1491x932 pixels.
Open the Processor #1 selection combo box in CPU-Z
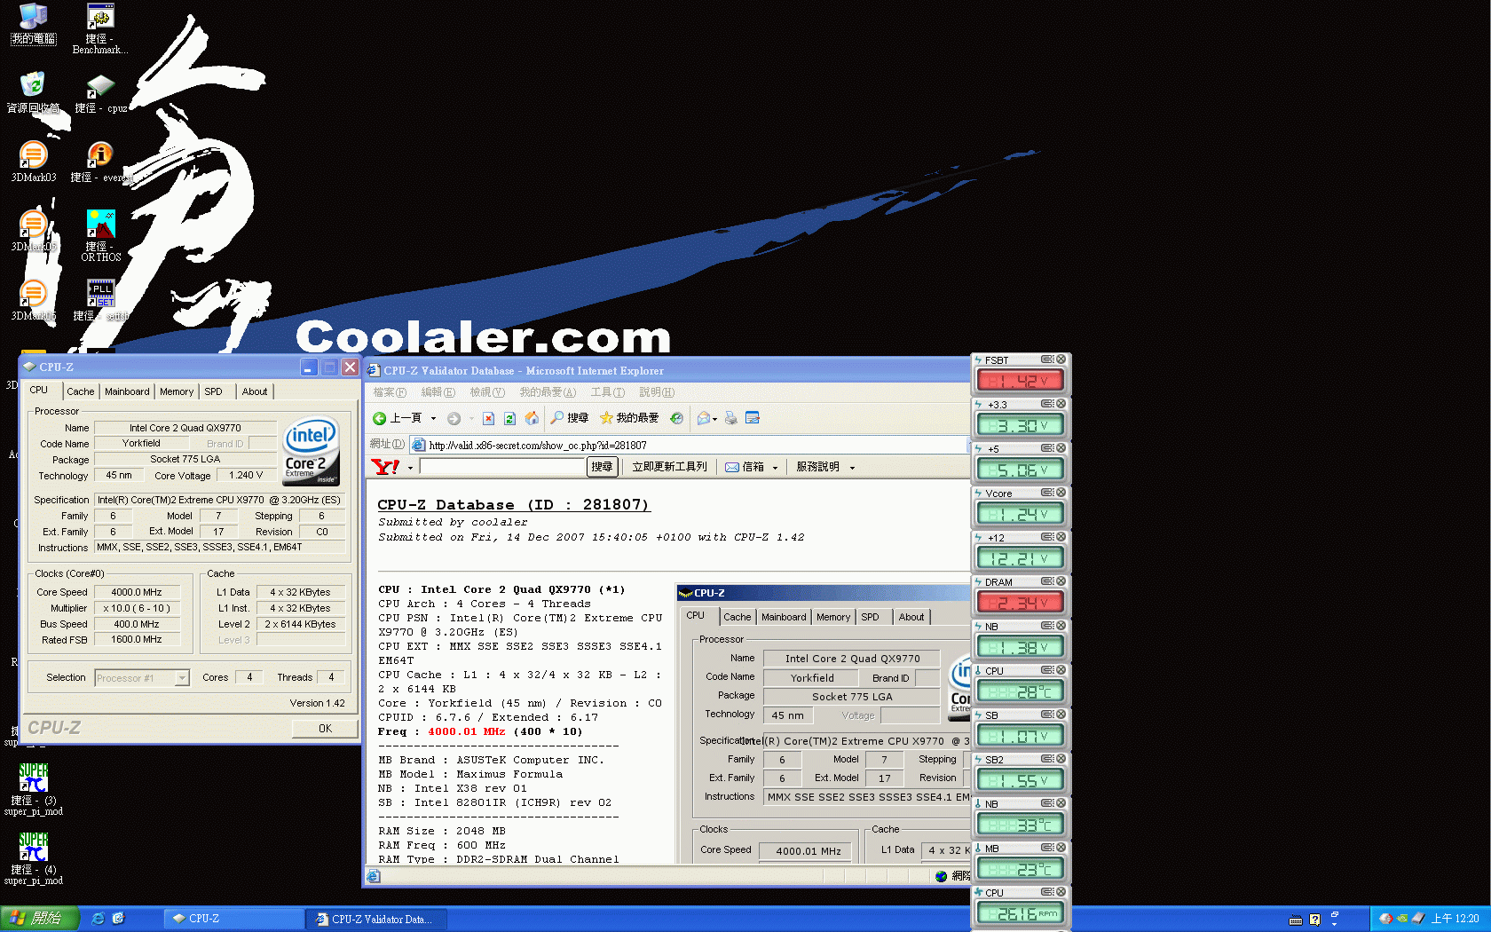142,677
